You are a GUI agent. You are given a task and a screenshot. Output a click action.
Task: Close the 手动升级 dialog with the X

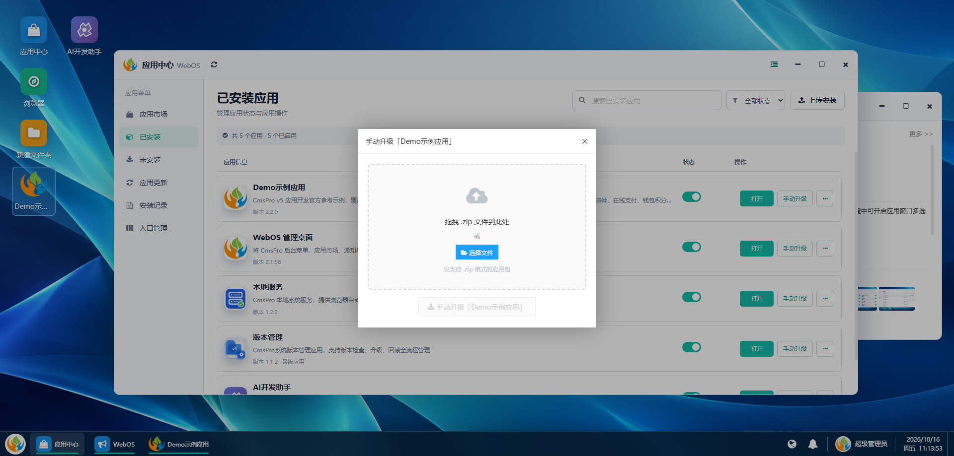pos(585,141)
